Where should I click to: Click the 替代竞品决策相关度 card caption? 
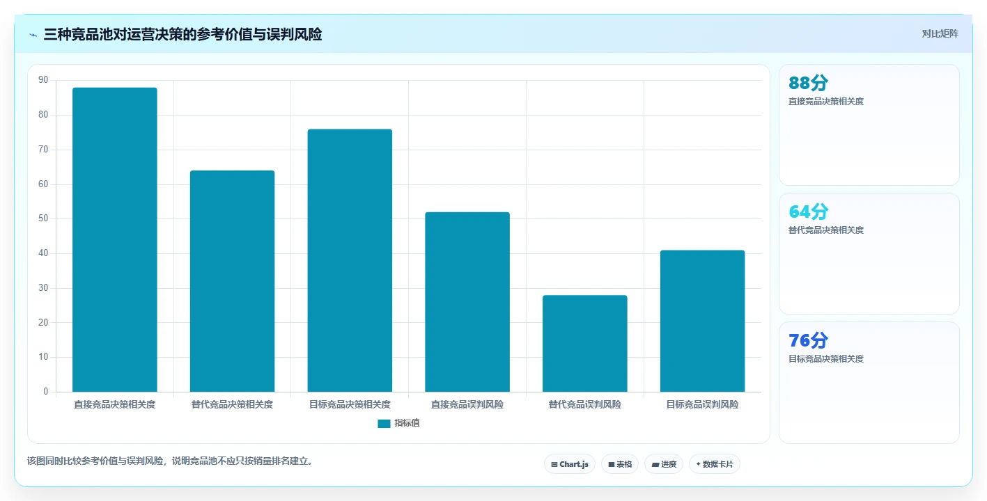tap(826, 230)
